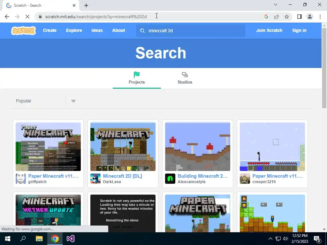Click the scrollbar down arrow

click(x=324, y=229)
